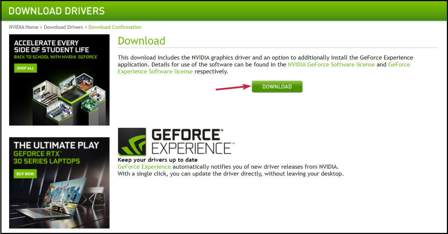Click SHOP ALL in student life ad
Screen dimensions: 448x234
coord(26,68)
